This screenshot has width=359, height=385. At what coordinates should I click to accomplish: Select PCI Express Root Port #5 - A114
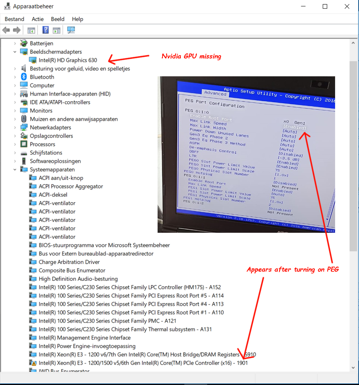[x=131, y=296]
